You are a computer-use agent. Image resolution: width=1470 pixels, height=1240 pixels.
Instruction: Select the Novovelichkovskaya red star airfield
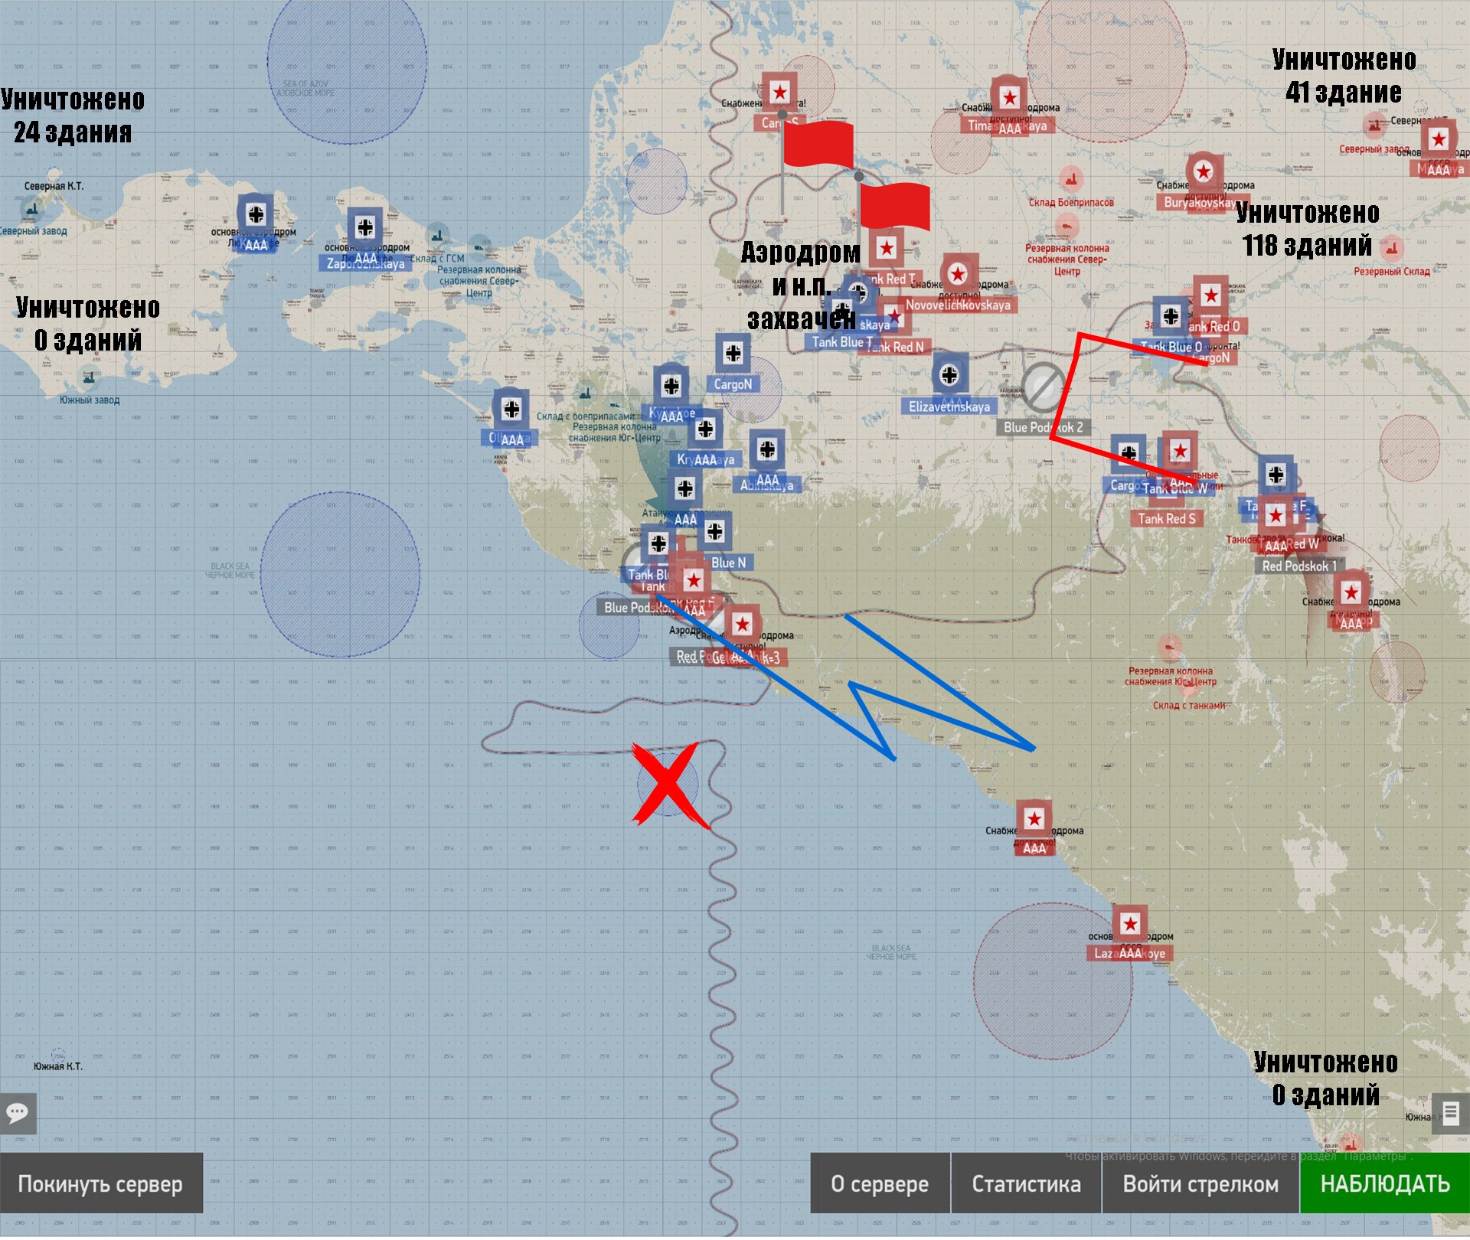pyautogui.click(x=958, y=274)
